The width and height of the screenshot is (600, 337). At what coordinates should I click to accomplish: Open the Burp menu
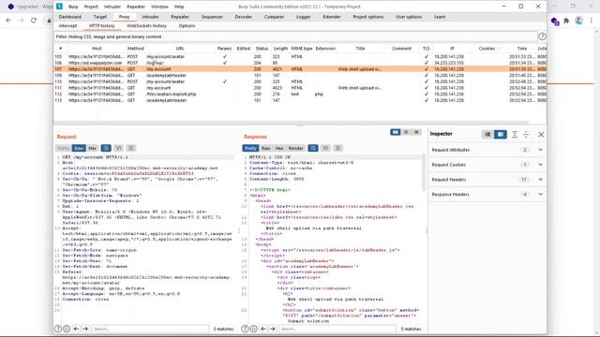click(73, 7)
